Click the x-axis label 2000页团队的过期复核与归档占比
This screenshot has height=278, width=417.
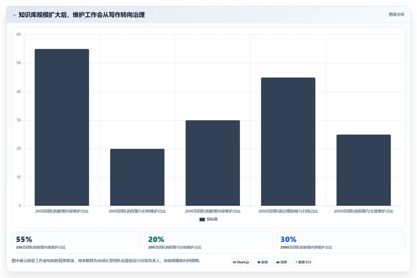click(288, 211)
